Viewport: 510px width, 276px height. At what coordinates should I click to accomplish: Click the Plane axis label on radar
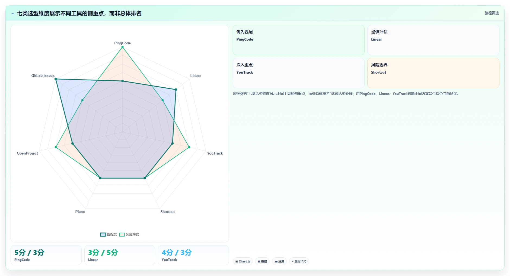point(80,212)
